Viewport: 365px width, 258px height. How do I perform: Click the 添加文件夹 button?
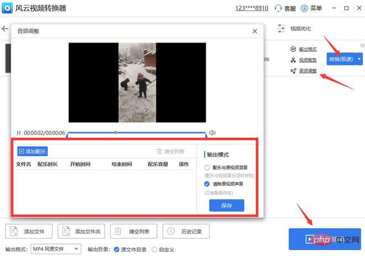[x=81, y=231]
